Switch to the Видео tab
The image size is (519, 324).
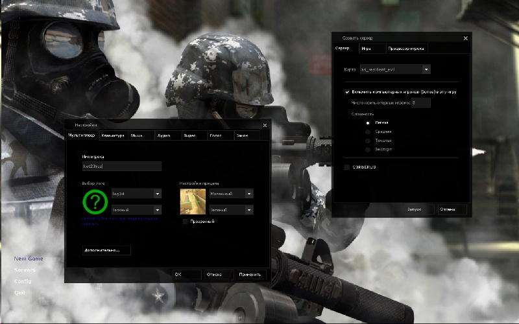point(194,135)
